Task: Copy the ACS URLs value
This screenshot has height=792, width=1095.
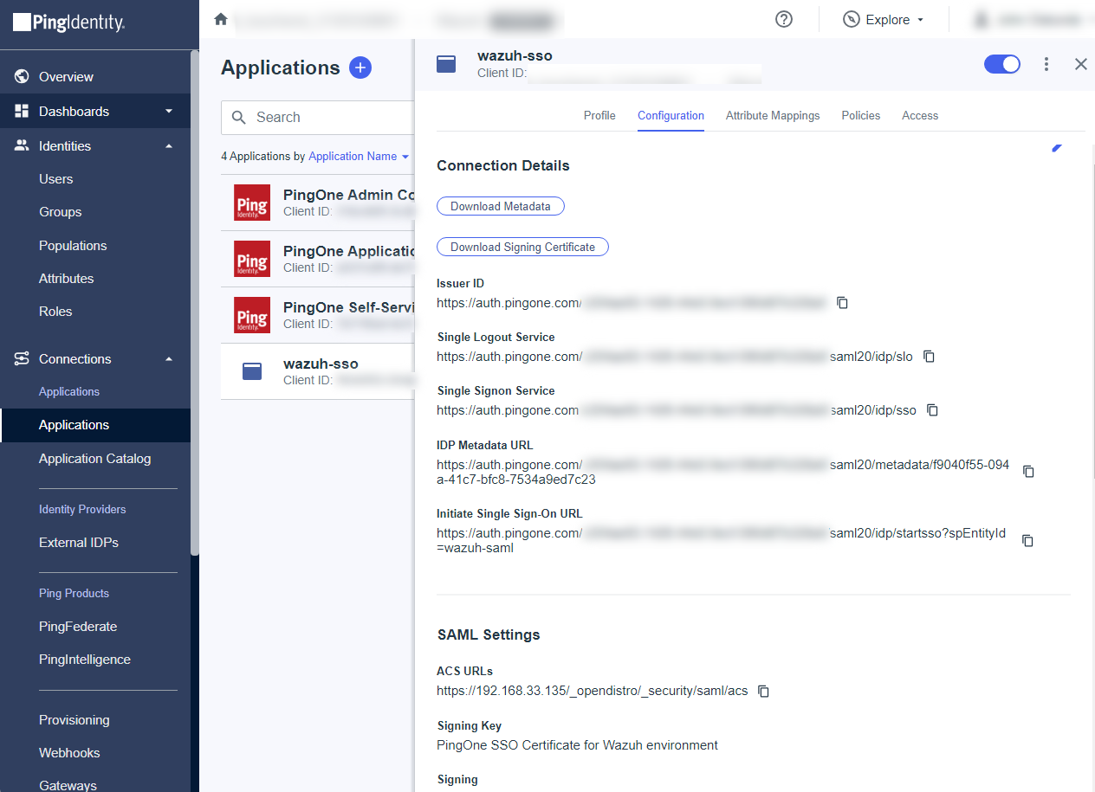Action: (x=763, y=691)
